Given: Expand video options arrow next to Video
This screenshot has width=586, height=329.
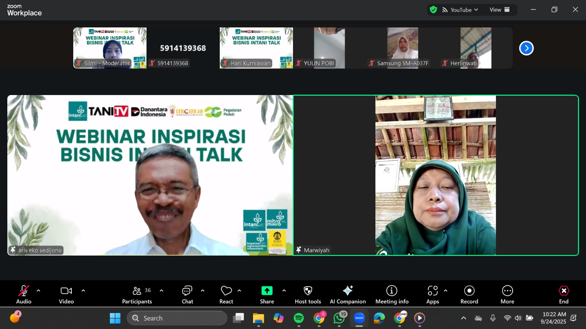Looking at the screenshot, I should 83,291.
